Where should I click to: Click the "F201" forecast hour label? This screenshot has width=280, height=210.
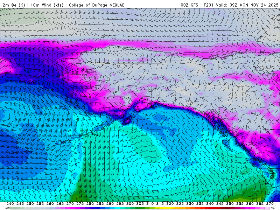[x=208, y=5]
